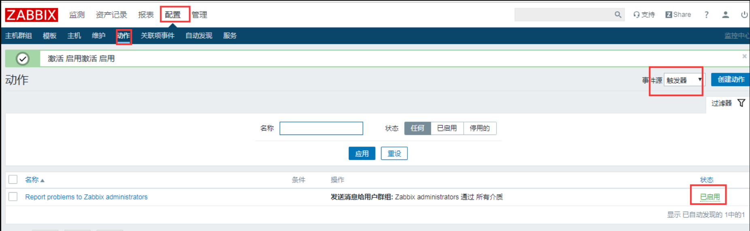The image size is (750, 231).
Task: Go to 主机群组 submenu
Action: [x=19, y=36]
